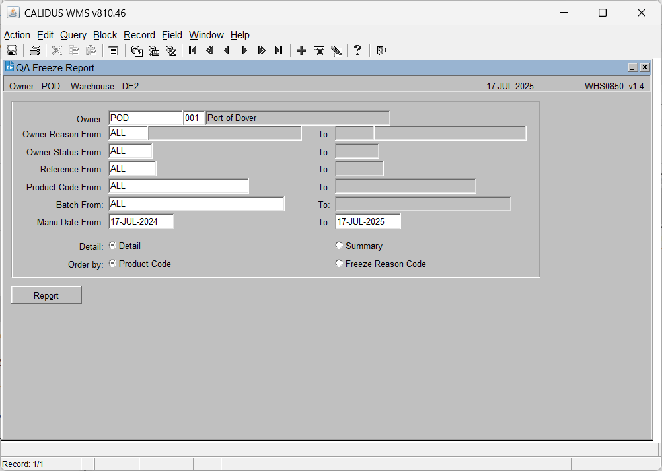662x471 pixels.
Task: Select the Detail radio button
Action: point(113,245)
